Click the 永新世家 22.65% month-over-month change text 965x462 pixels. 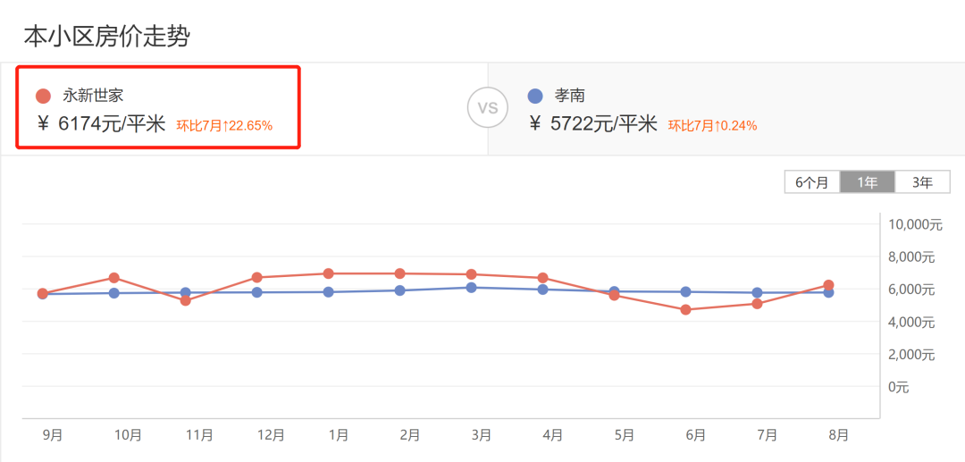click(x=224, y=126)
